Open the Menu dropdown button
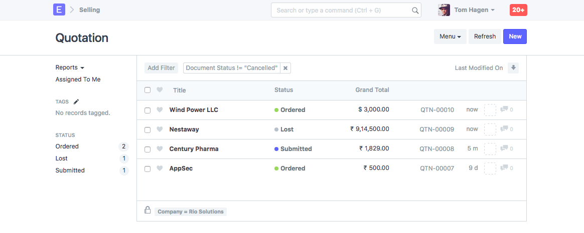The width and height of the screenshot is (584, 233). 450,36
